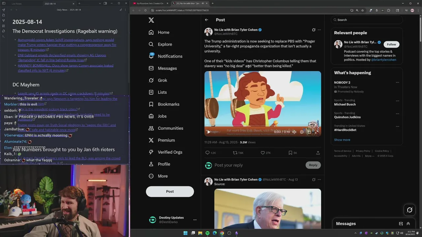Screen dimensions: 422x237
Task: Open Messages in the X sidebar
Action: click(x=163, y=68)
